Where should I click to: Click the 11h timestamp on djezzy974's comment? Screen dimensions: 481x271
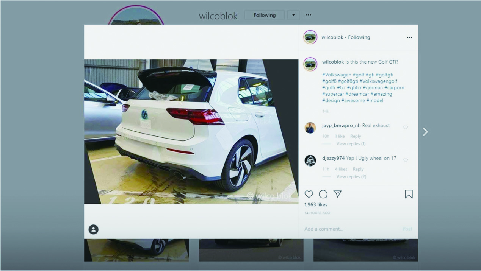coord(326,169)
